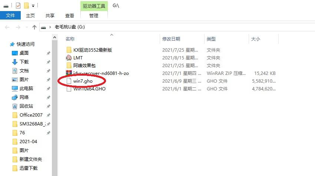The image size is (315, 176).
Task: Open the LMT folder with peach icon
Action: click(x=69, y=58)
